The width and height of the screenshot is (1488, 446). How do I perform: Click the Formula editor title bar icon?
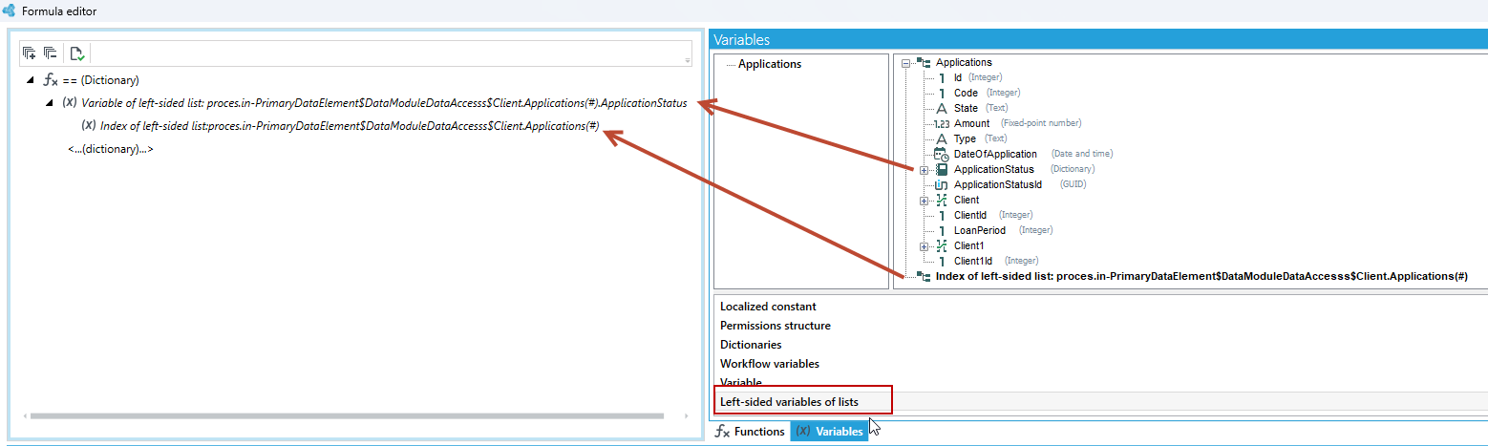click(9, 11)
